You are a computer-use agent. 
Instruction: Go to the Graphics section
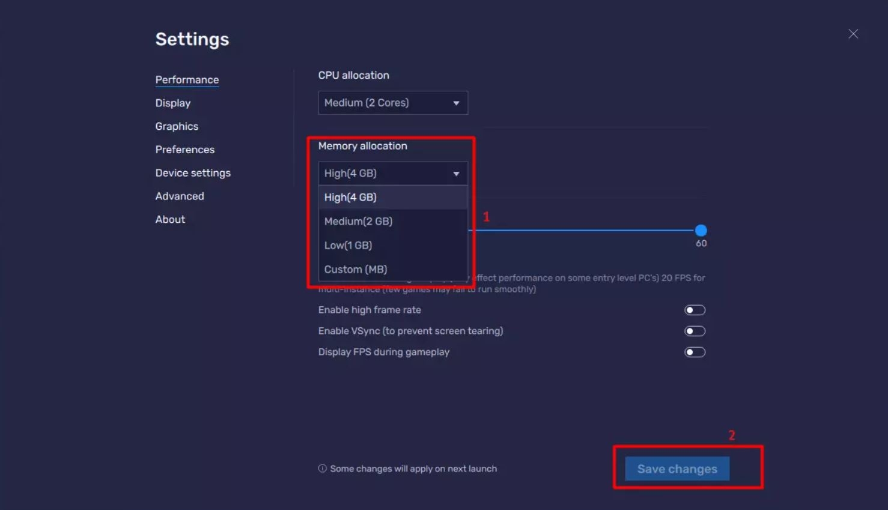177,126
